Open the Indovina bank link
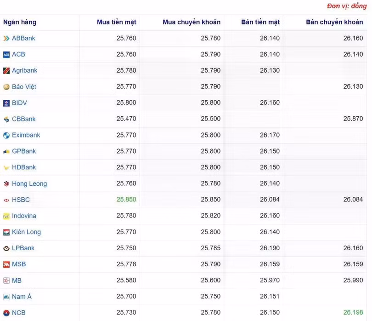This screenshot has width=372, height=321. (x=24, y=216)
